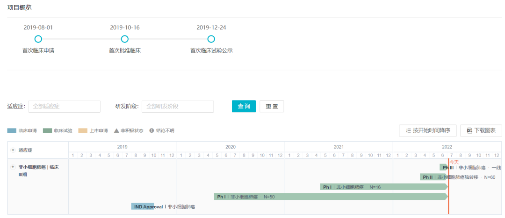
Task: Download the chart via 下载图表
Action: (x=481, y=131)
